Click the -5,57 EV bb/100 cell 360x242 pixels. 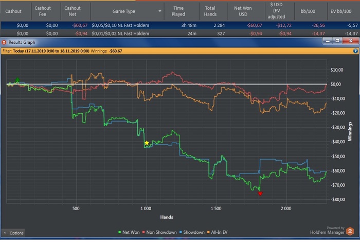[352, 25]
